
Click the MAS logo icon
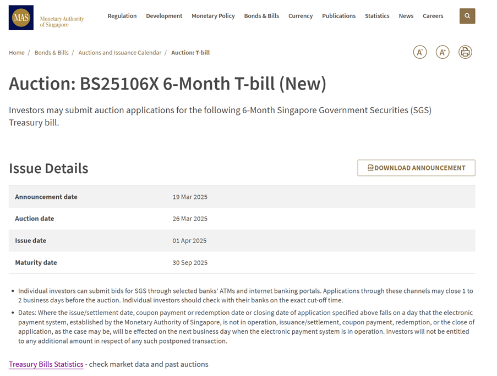[x=21, y=18]
